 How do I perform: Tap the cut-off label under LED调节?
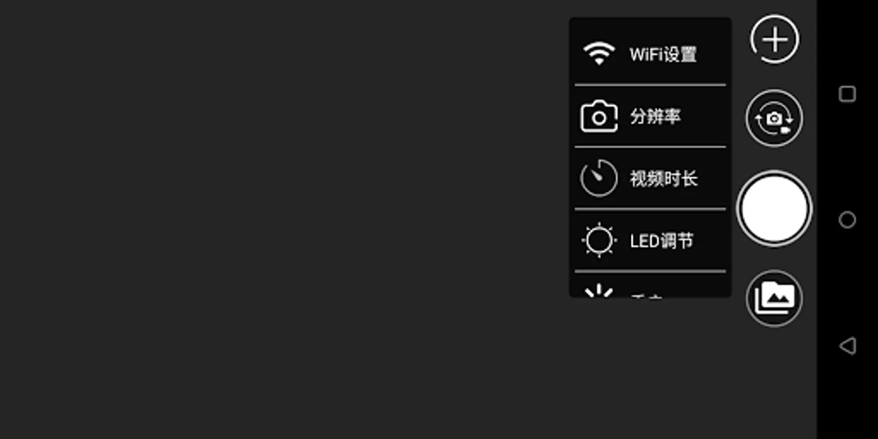646,295
